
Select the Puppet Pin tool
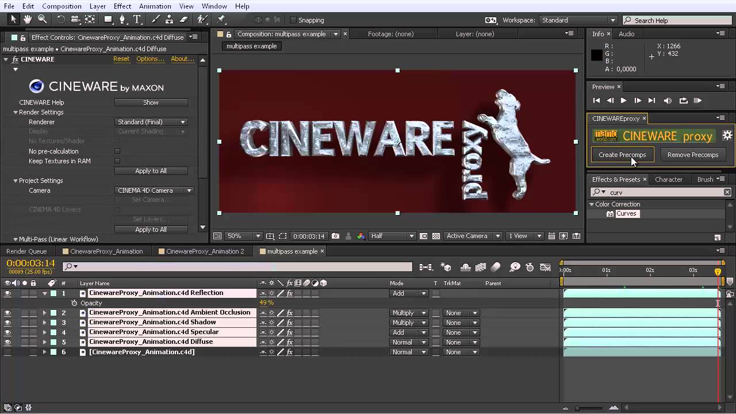221,20
